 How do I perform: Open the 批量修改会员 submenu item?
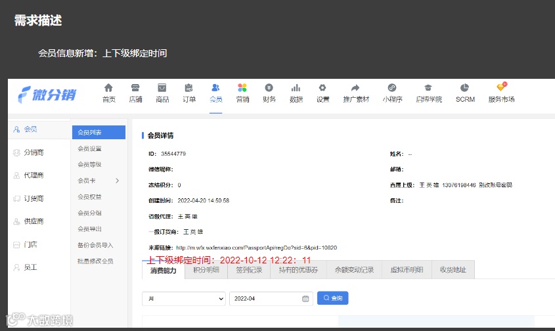pyautogui.click(x=95, y=261)
